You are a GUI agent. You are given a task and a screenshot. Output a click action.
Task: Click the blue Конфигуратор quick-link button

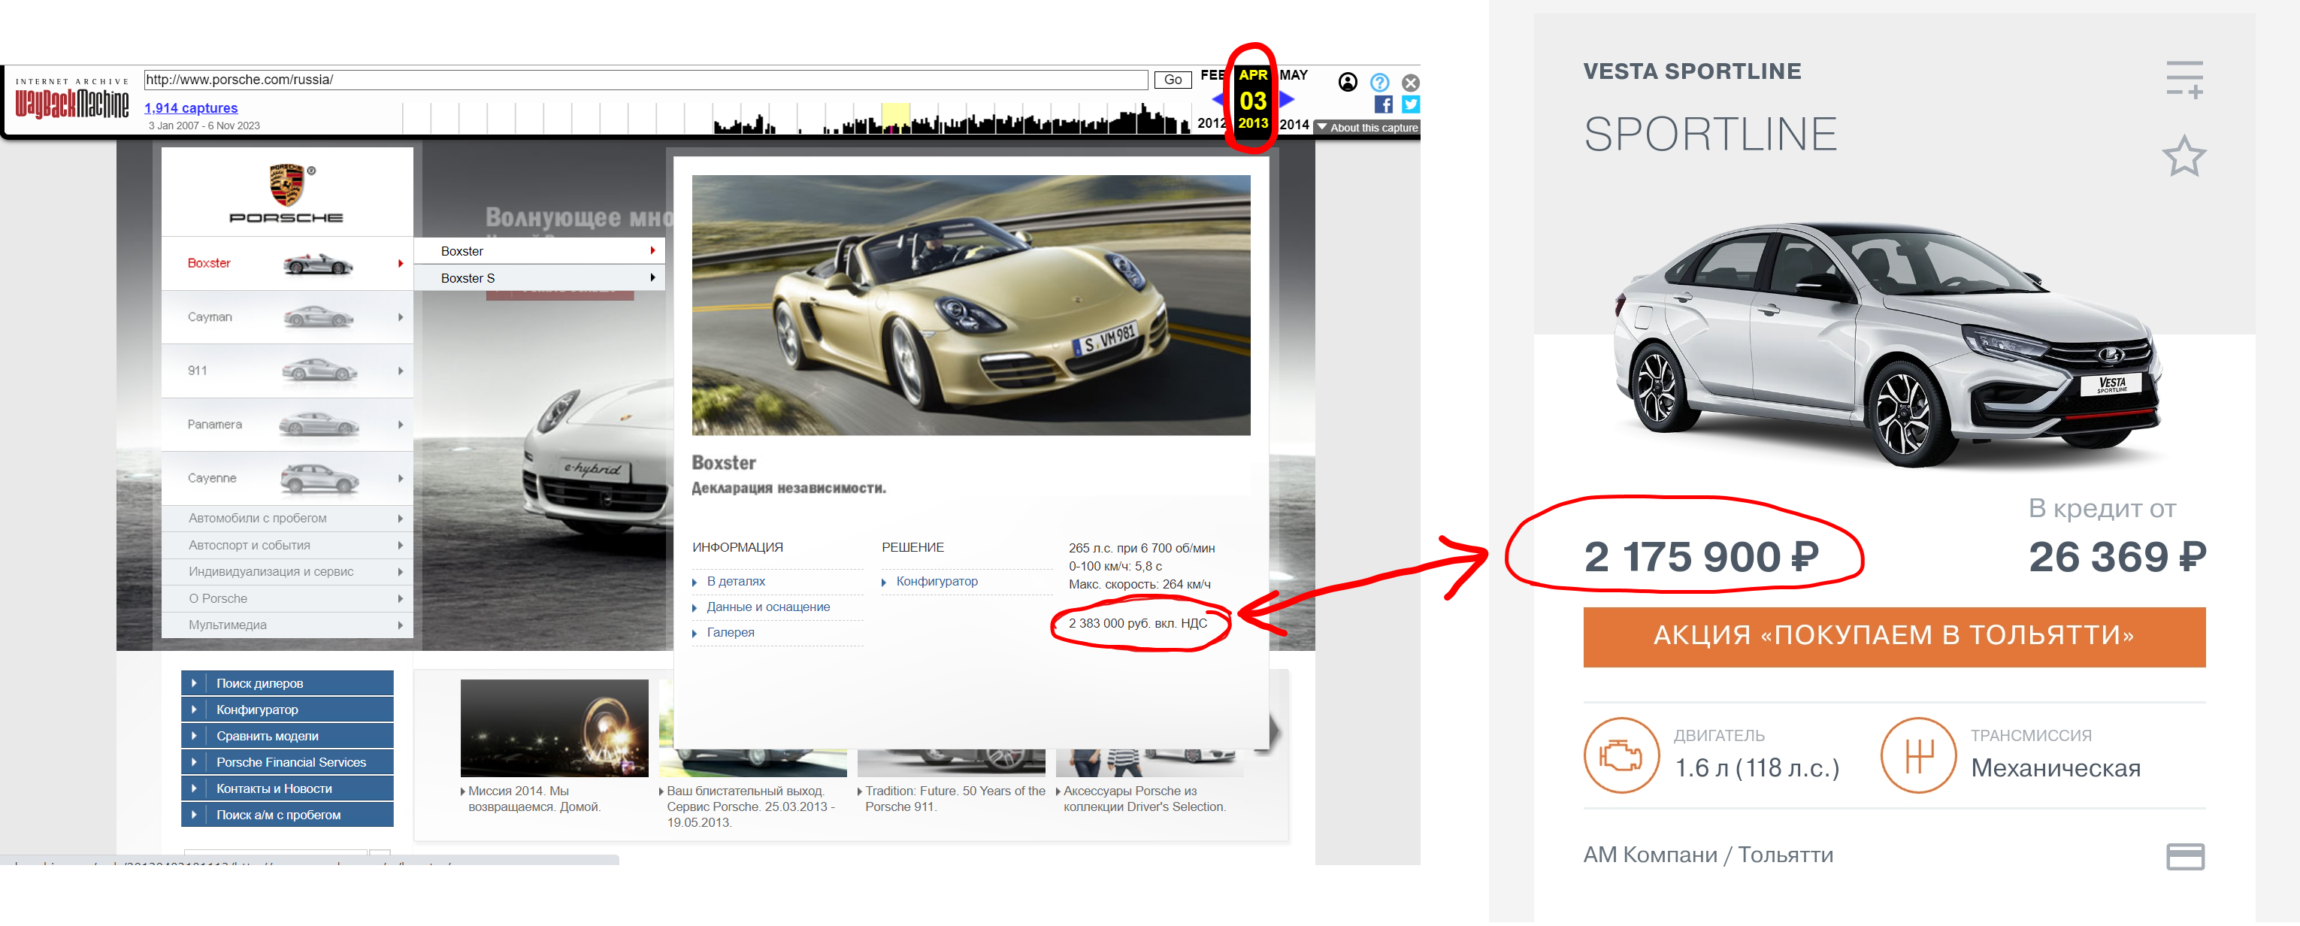pyautogui.click(x=287, y=709)
